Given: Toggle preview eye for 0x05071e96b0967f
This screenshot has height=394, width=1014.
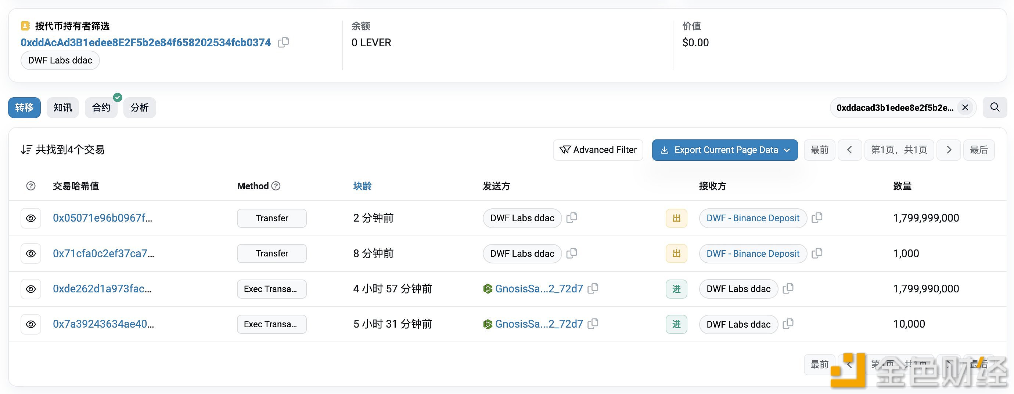Looking at the screenshot, I should click(31, 218).
